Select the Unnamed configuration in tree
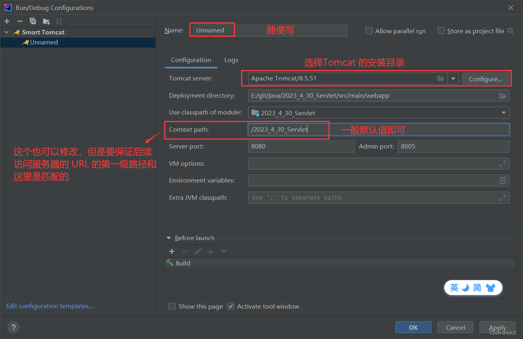 pyautogui.click(x=78, y=42)
